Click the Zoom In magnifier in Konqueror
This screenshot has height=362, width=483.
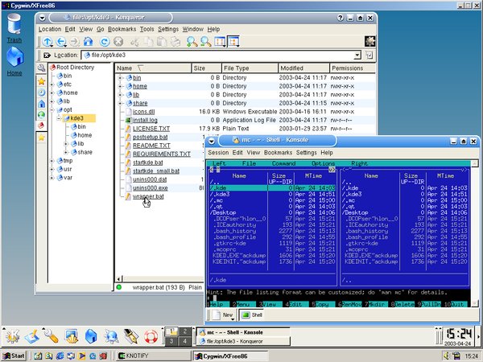pos(192,41)
